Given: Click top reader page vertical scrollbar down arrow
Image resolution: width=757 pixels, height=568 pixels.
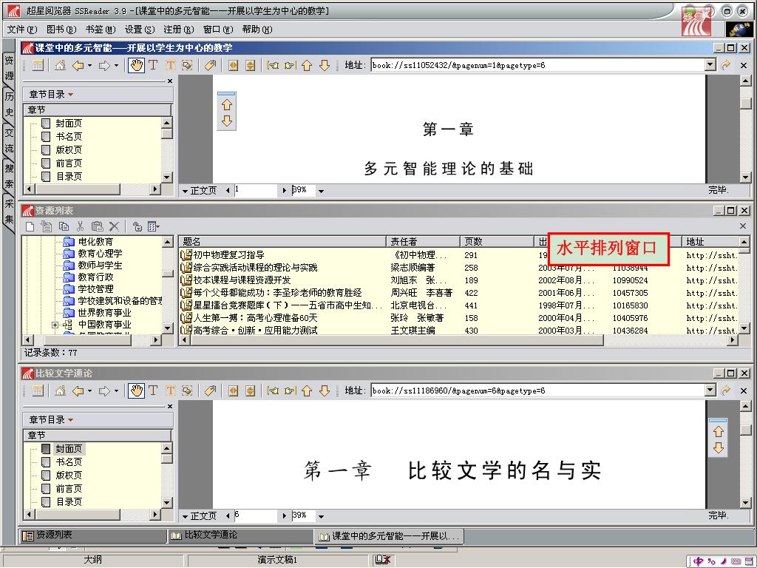Looking at the screenshot, I should coord(746,177).
